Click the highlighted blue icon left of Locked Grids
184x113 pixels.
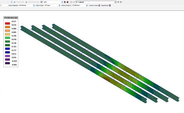(11, 2)
